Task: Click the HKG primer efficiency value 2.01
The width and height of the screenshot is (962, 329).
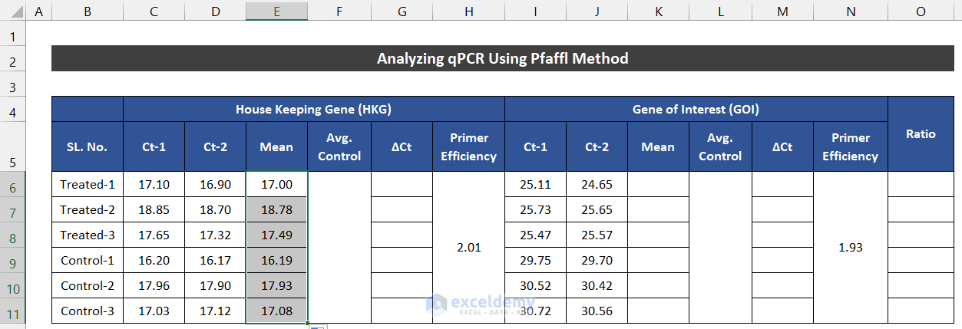Action: 468,248
